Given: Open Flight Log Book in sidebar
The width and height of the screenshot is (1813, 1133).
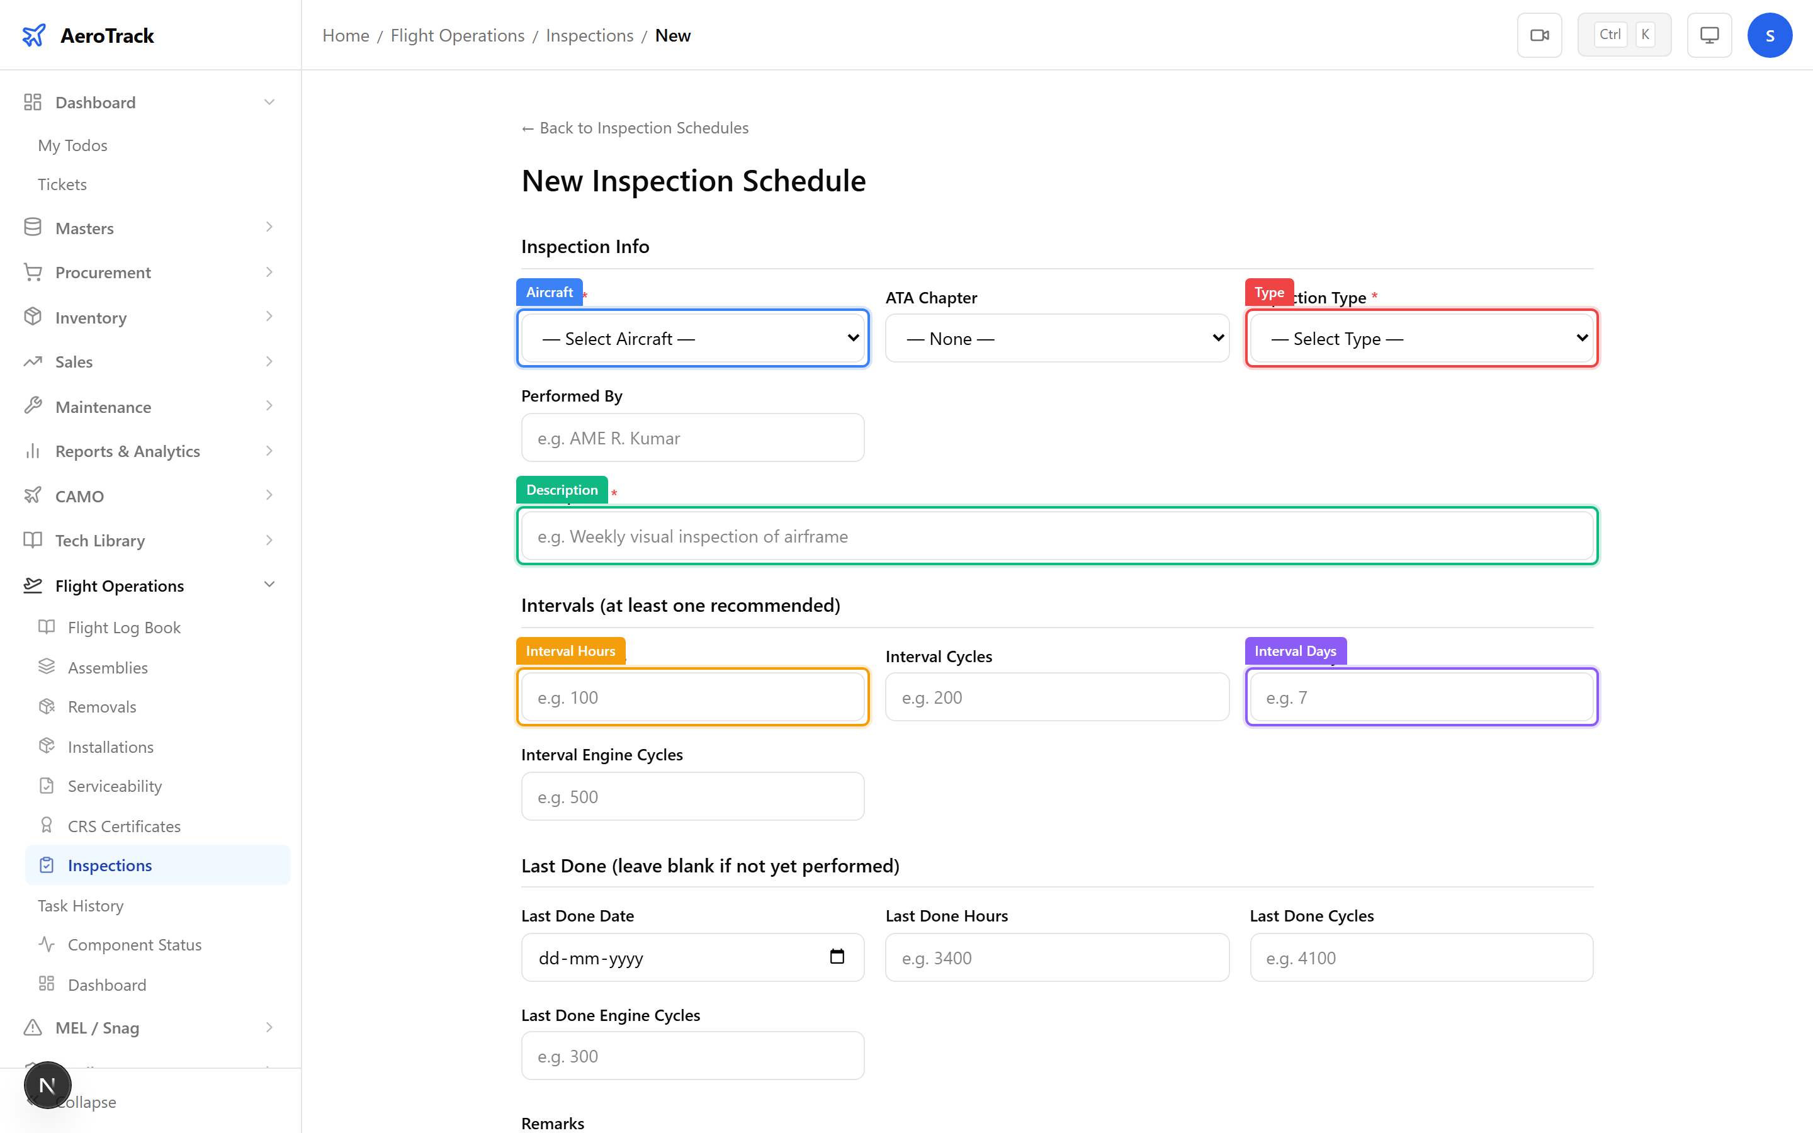Looking at the screenshot, I should click(123, 627).
